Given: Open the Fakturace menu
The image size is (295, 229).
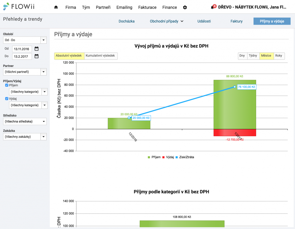Looking at the screenshot, I should [x=147, y=7].
